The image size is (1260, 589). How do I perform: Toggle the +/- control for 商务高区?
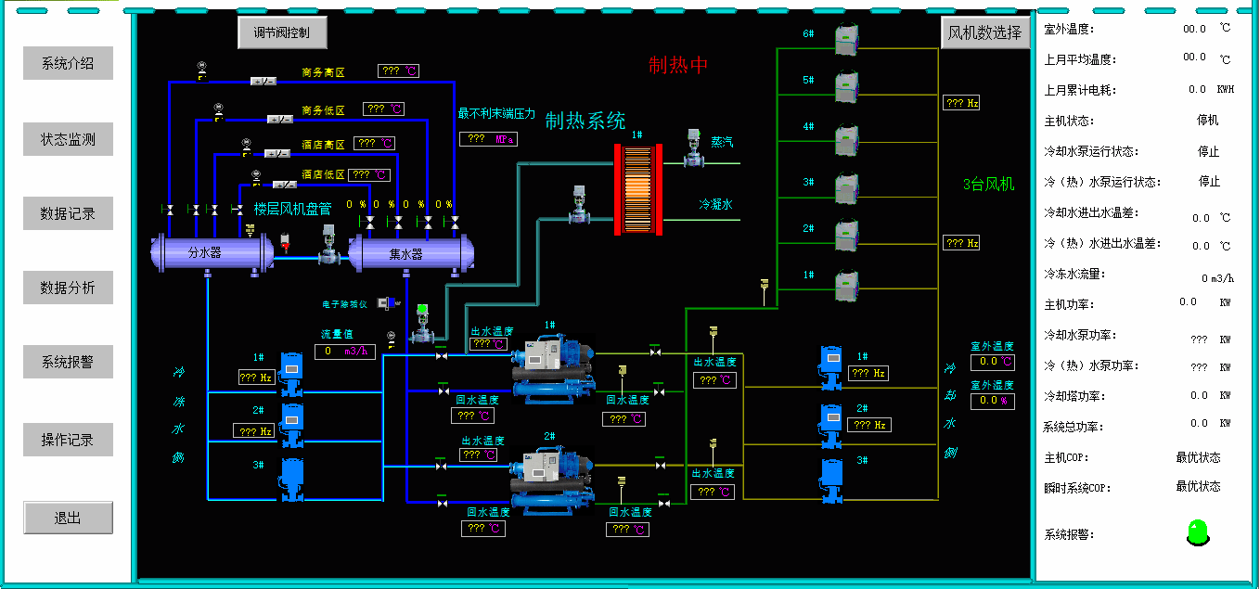pos(264,82)
